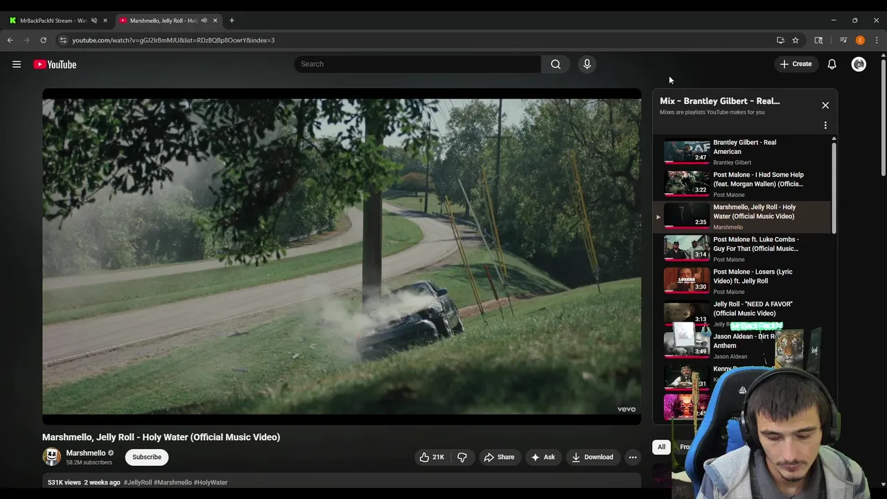Click the 531K views description line
887x499 pixels.
click(x=342, y=482)
